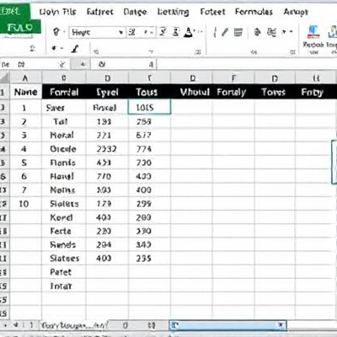
Task: Open the alignment group dialog launcher
Action: tap(292, 52)
